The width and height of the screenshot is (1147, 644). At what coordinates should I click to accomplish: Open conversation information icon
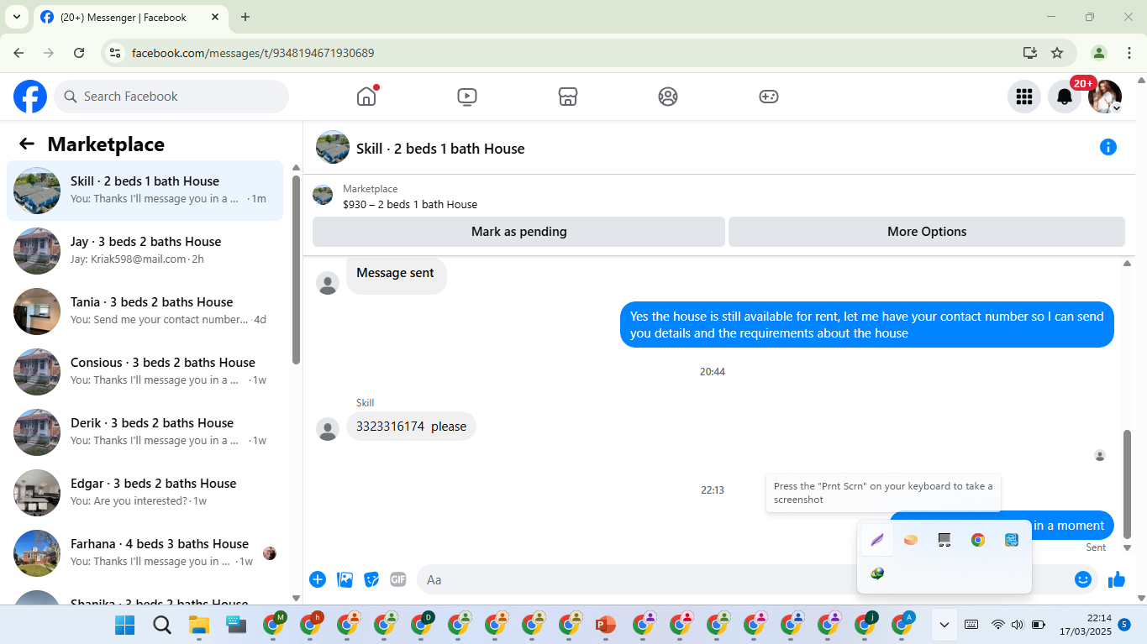[x=1108, y=148]
